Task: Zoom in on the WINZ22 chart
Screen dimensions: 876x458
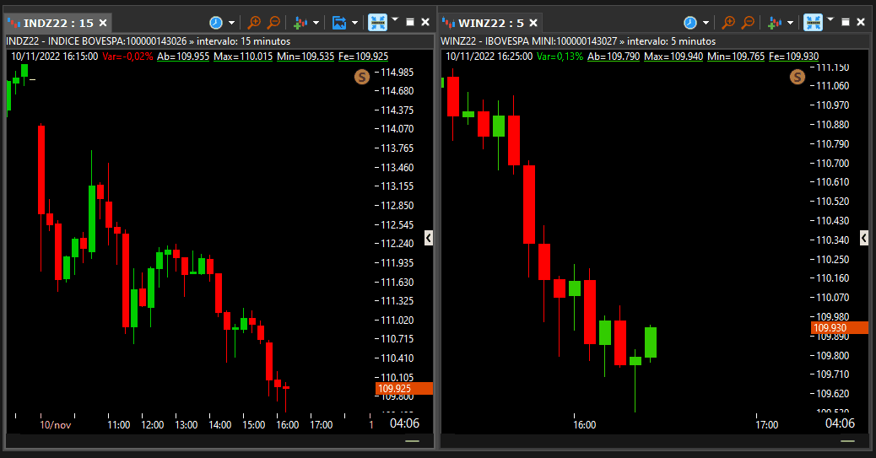Action: pyautogui.click(x=728, y=22)
